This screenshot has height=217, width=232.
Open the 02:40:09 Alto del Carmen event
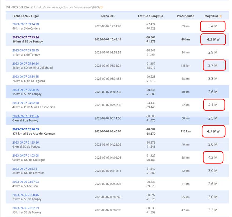tap(26, 129)
